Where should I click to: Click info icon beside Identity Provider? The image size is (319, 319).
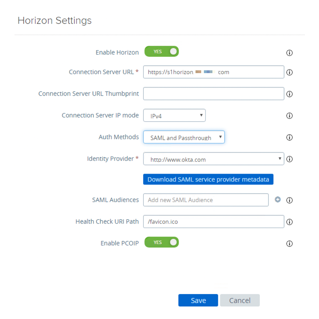tap(289, 159)
